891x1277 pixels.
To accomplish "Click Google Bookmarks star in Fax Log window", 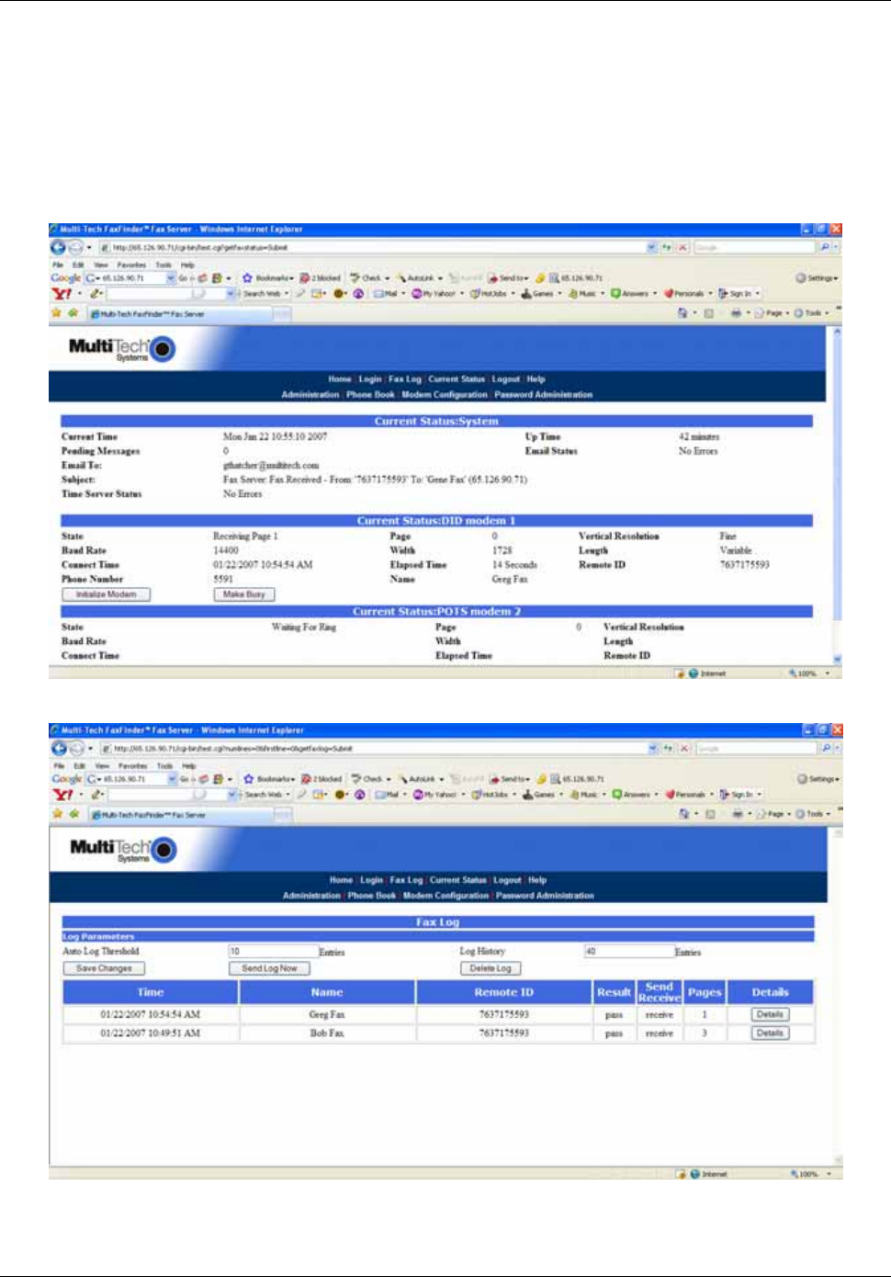I will point(248,779).
